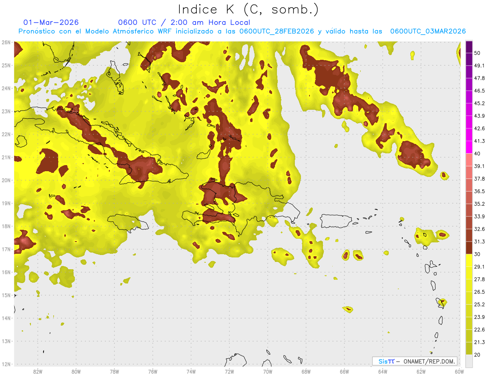Click the colorbar value "29.1"

coord(479,267)
